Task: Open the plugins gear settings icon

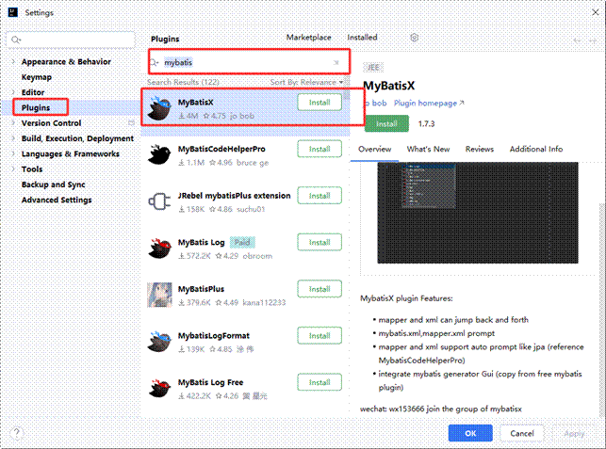Action: coord(414,38)
